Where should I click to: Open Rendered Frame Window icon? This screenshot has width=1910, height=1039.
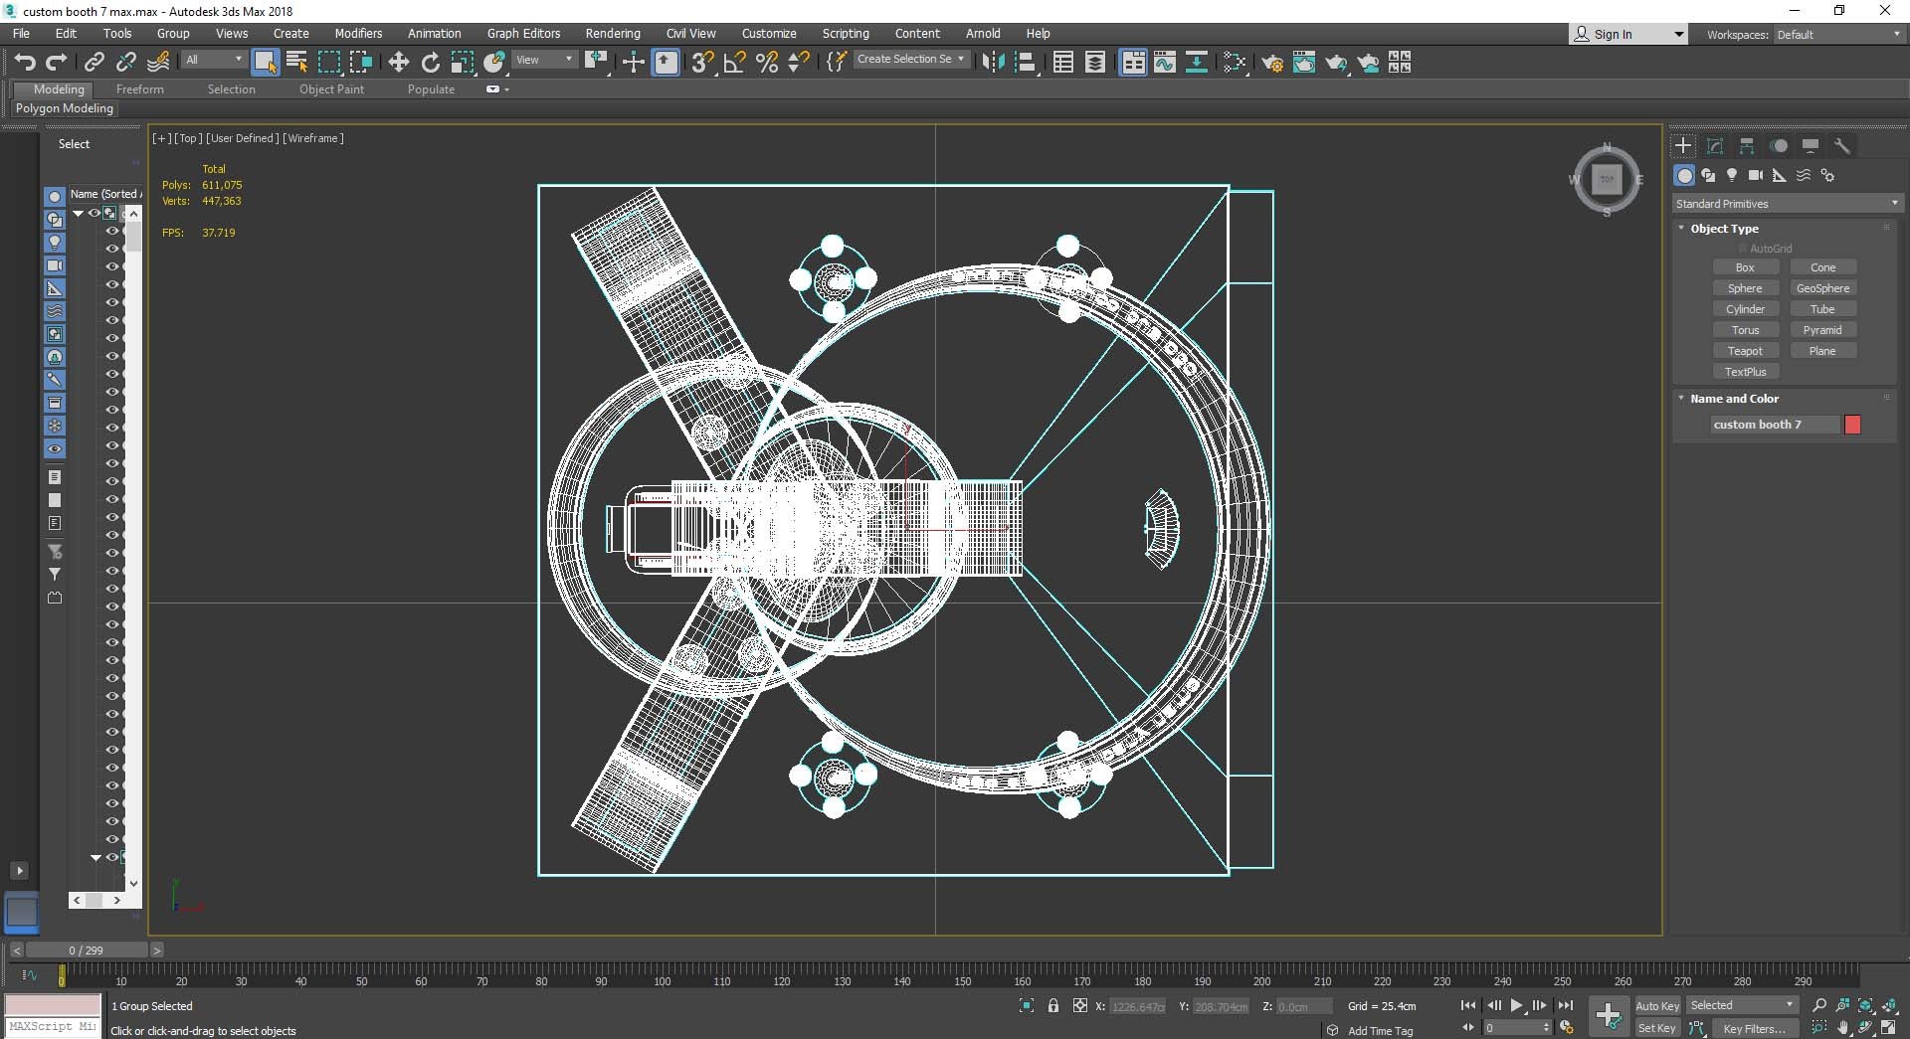pyautogui.click(x=1303, y=63)
